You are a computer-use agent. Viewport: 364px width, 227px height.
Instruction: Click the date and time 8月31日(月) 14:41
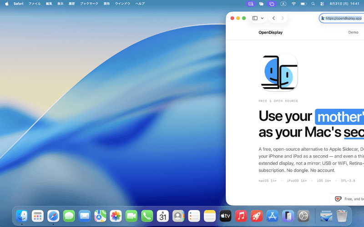click(x=344, y=4)
